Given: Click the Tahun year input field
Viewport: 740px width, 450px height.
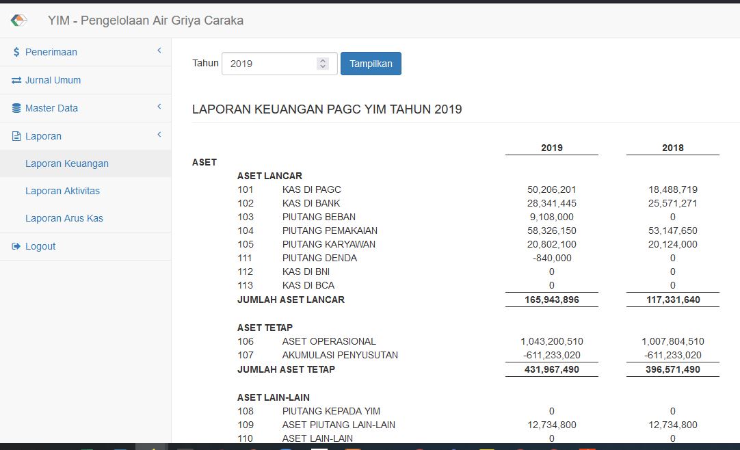Looking at the screenshot, I should point(270,64).
